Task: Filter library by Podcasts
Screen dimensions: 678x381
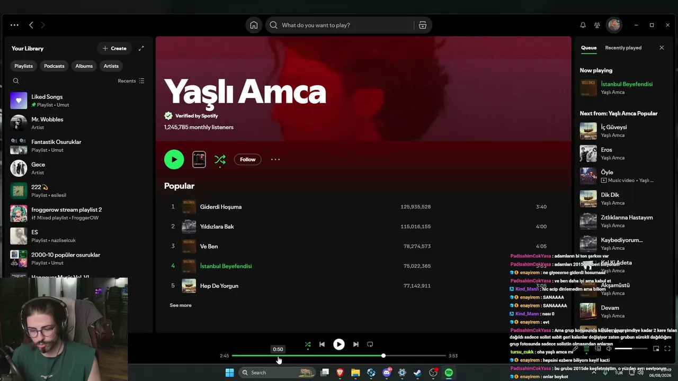Action: 54,66
